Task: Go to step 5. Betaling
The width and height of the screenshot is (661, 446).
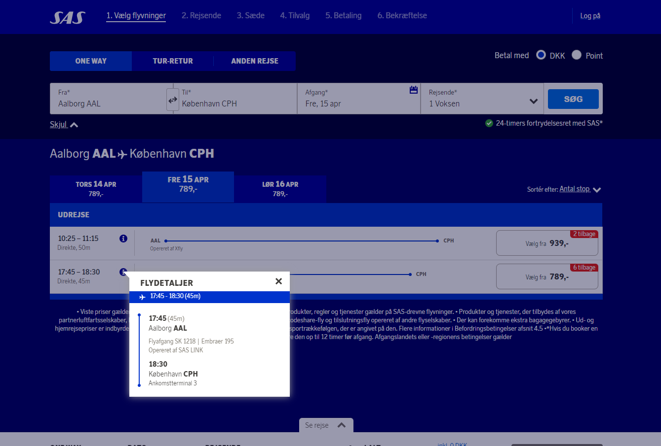Action: pos(344,16)
